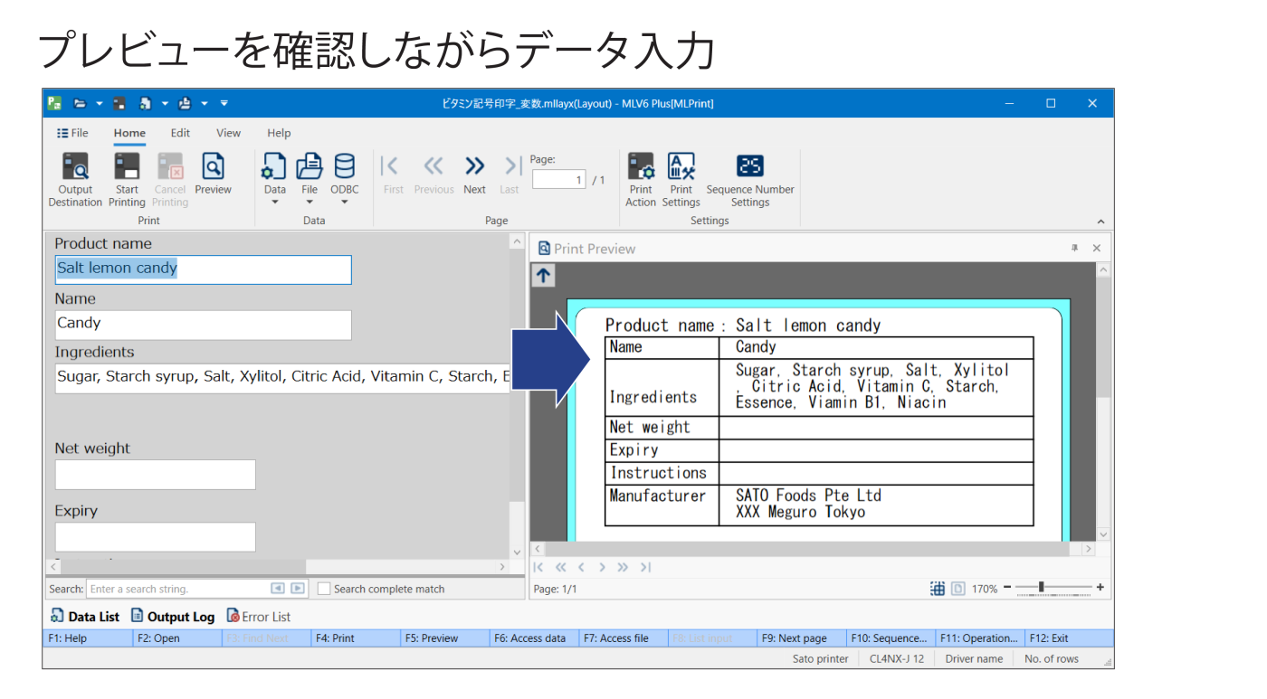Expand the ODBC dropdown arrow
Viewport: 1267px width, 699px height.
(344, 203)
